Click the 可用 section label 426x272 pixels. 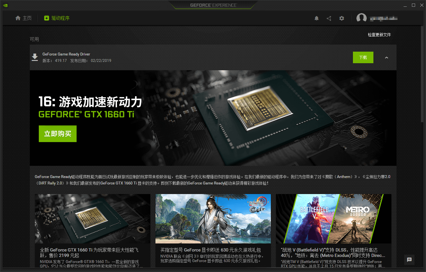[34, 39]
